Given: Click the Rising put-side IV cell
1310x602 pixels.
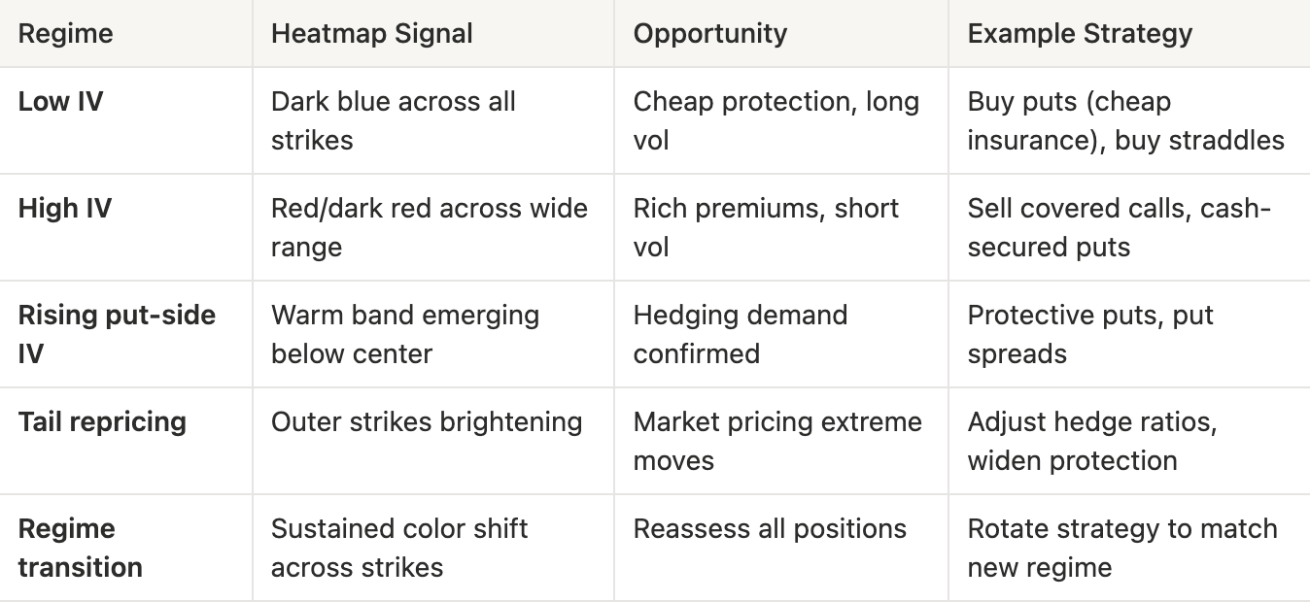Looking at the screenshot, I should (117, 334).
